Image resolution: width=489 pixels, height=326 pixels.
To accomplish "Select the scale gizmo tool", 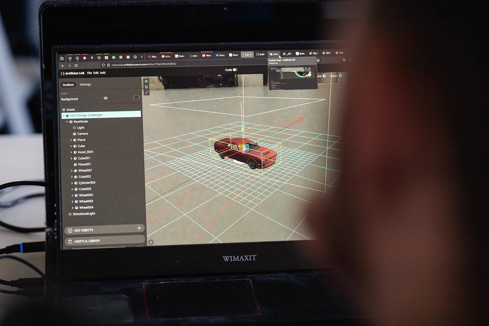I will 146,93.
